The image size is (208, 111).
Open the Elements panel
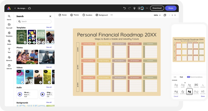[x=9, y=58]
